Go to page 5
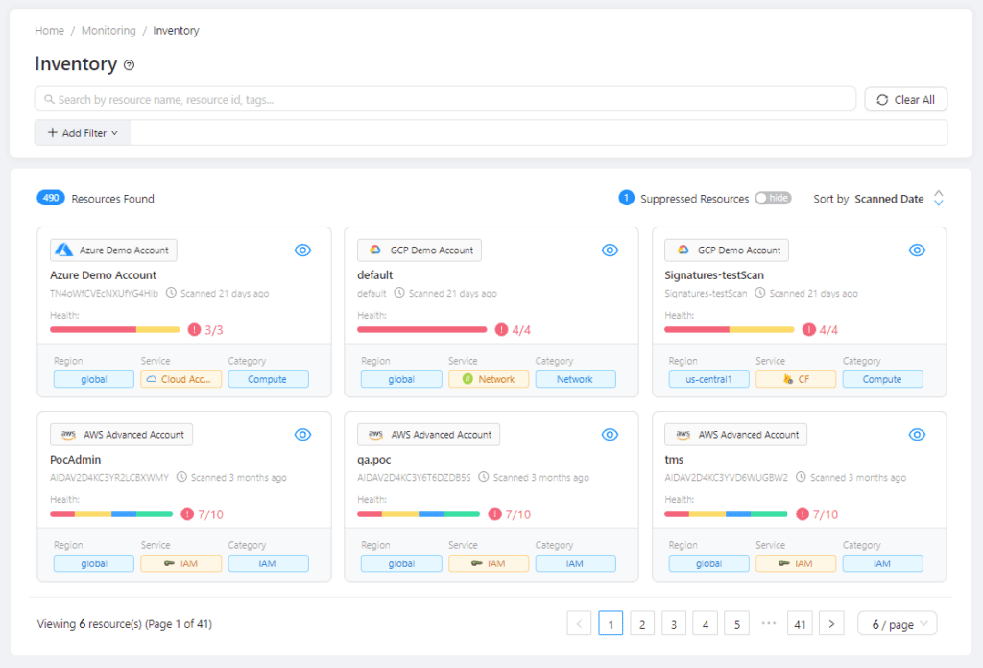 tap(736, 624)
